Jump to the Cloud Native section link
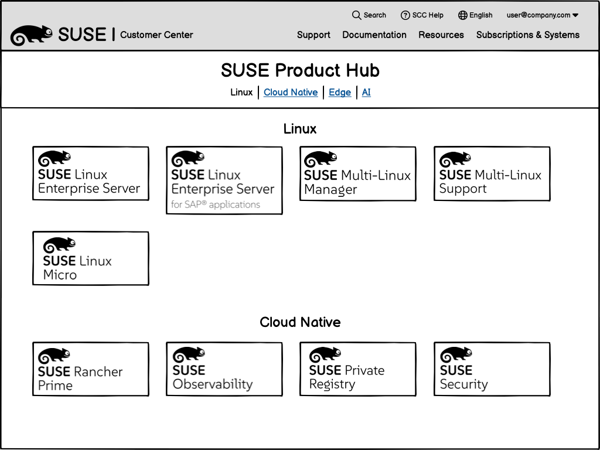This screenshot has height=450, width=600. click(x=291, y=92)
